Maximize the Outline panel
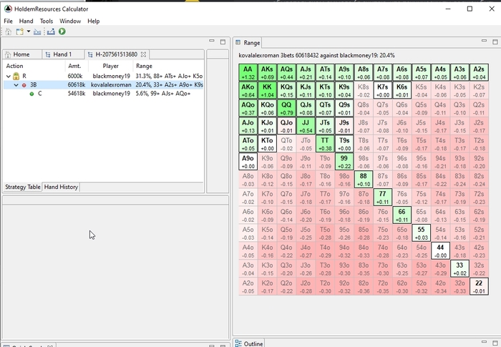Image resolution: width=501 pixels, height=347 pixels. pyautogui.click(x=495, y=343)
